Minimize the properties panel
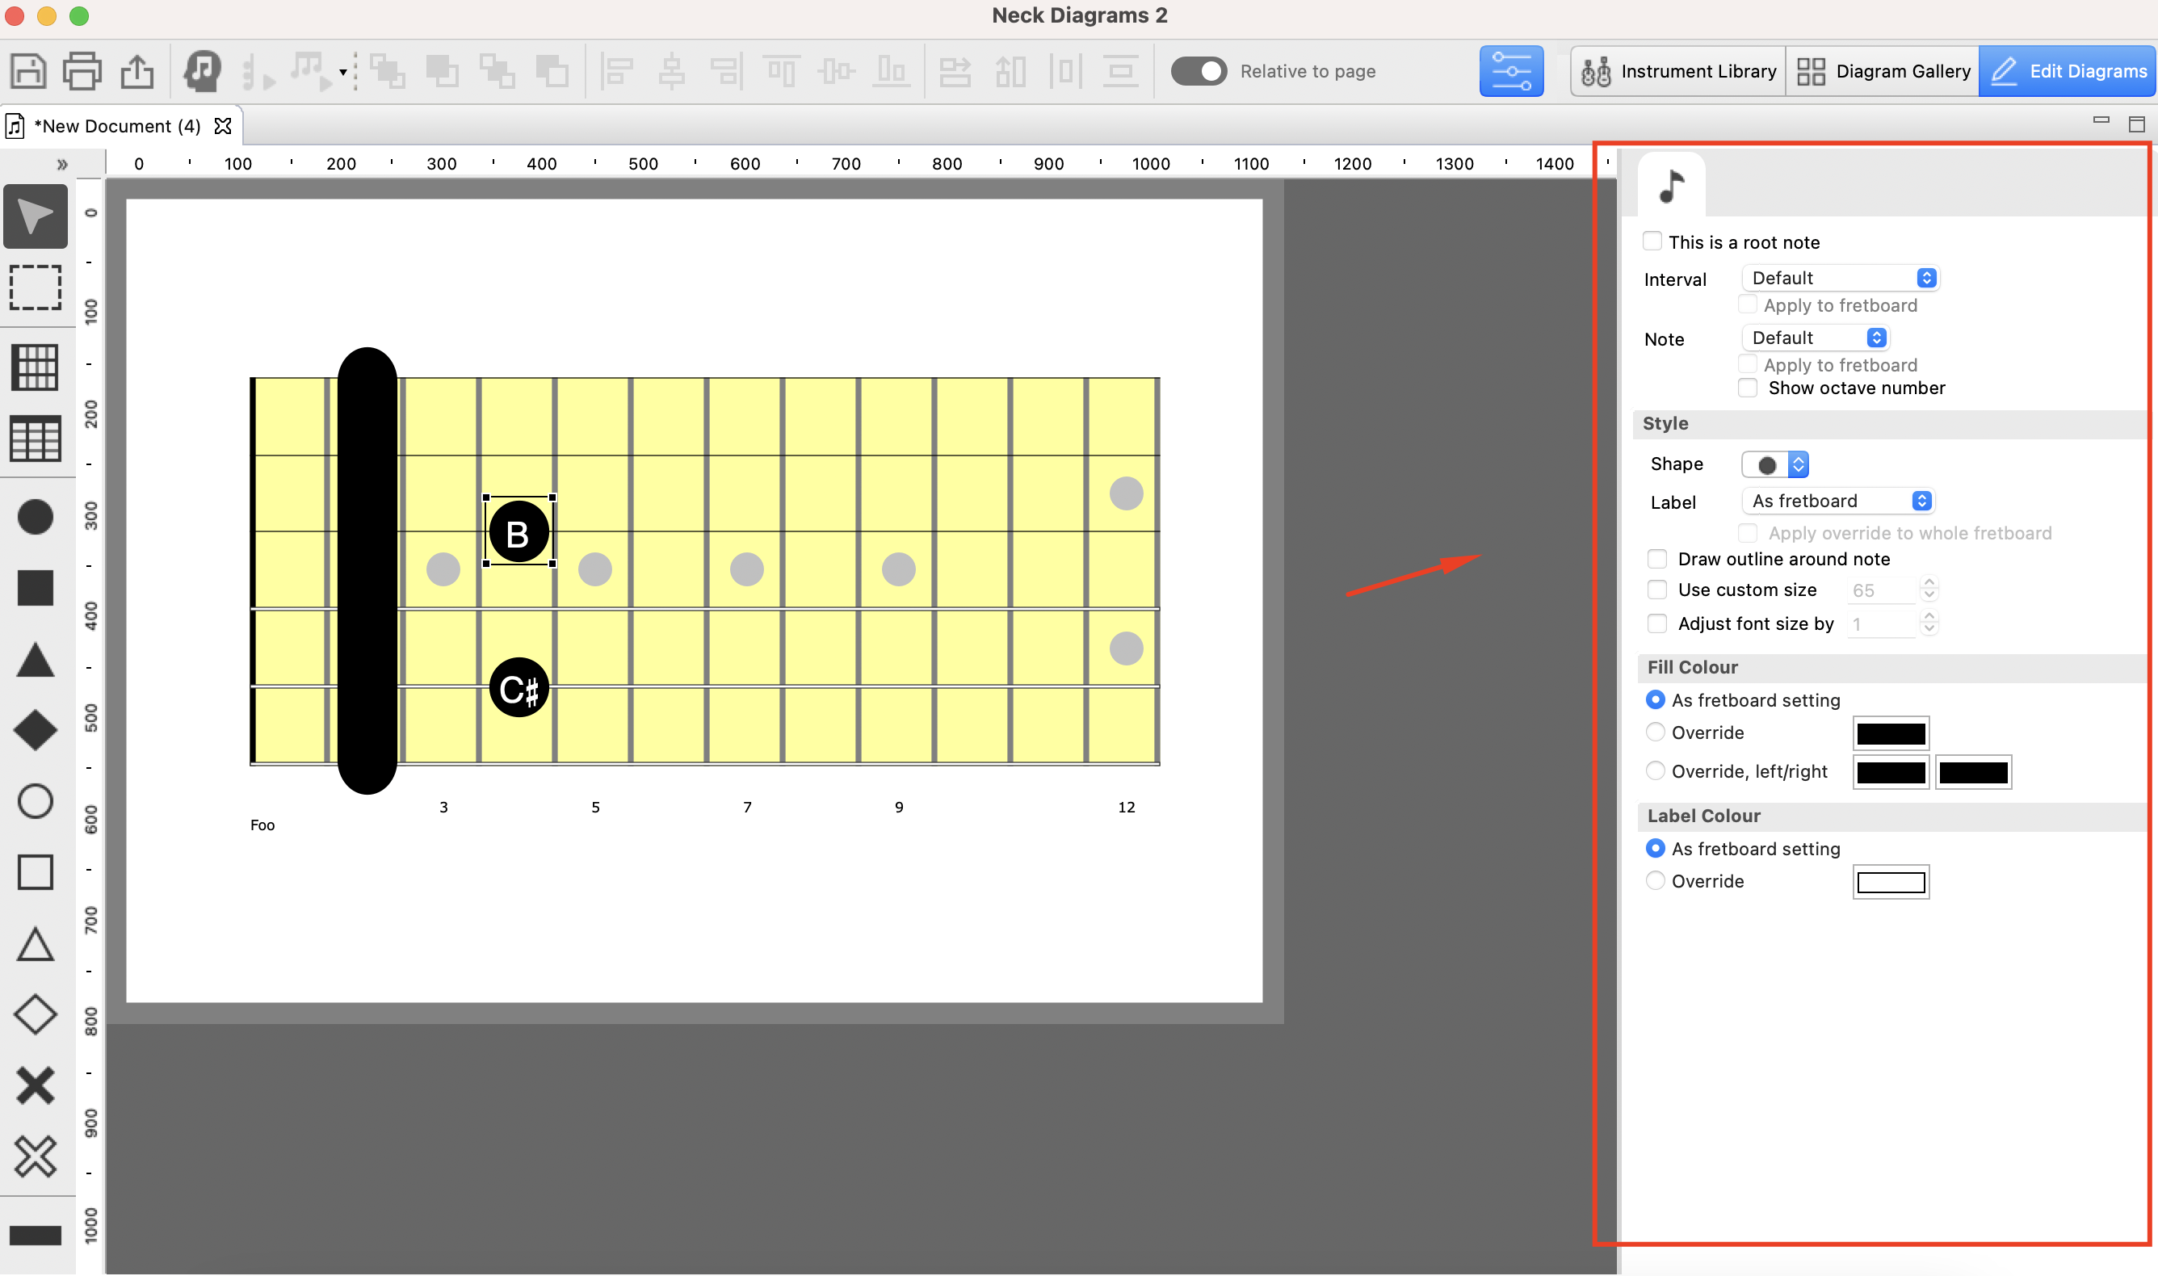The image size is (2158, 1276). [2101, 121]
